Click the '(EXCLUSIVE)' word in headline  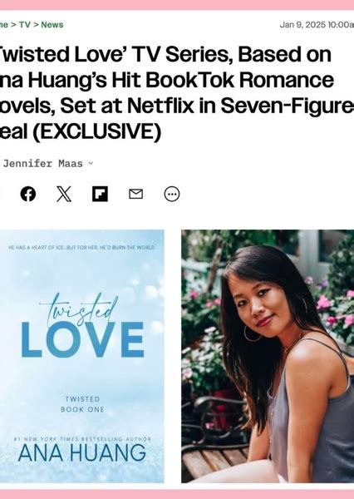tap(96, 131)
